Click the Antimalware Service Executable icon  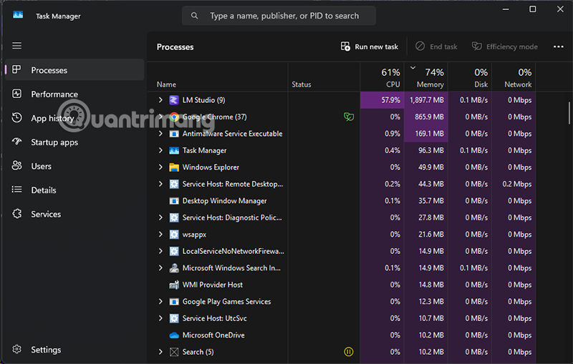point(174,134)
